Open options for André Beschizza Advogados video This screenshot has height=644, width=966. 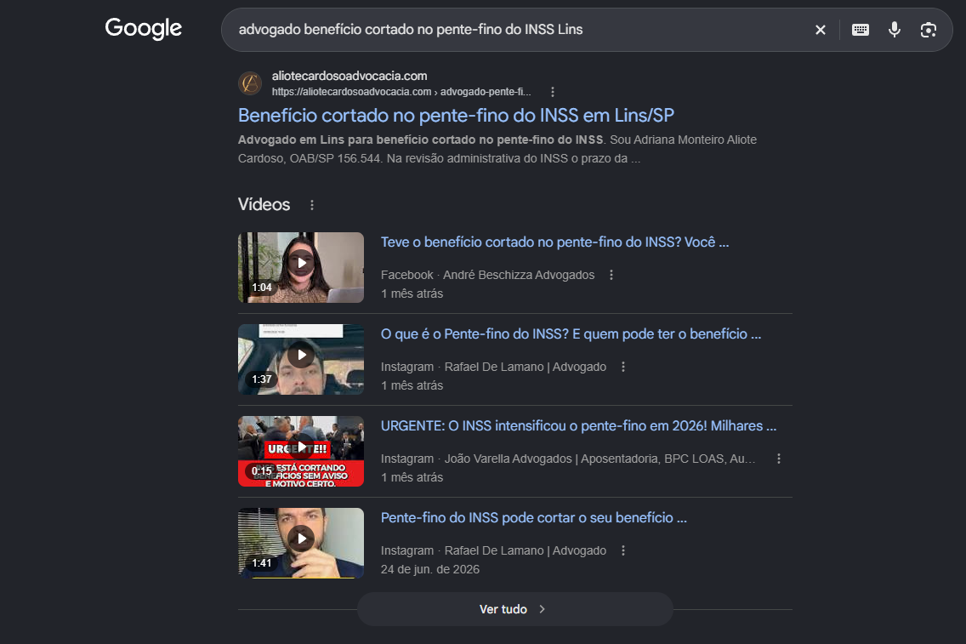(x=611, y=275)
